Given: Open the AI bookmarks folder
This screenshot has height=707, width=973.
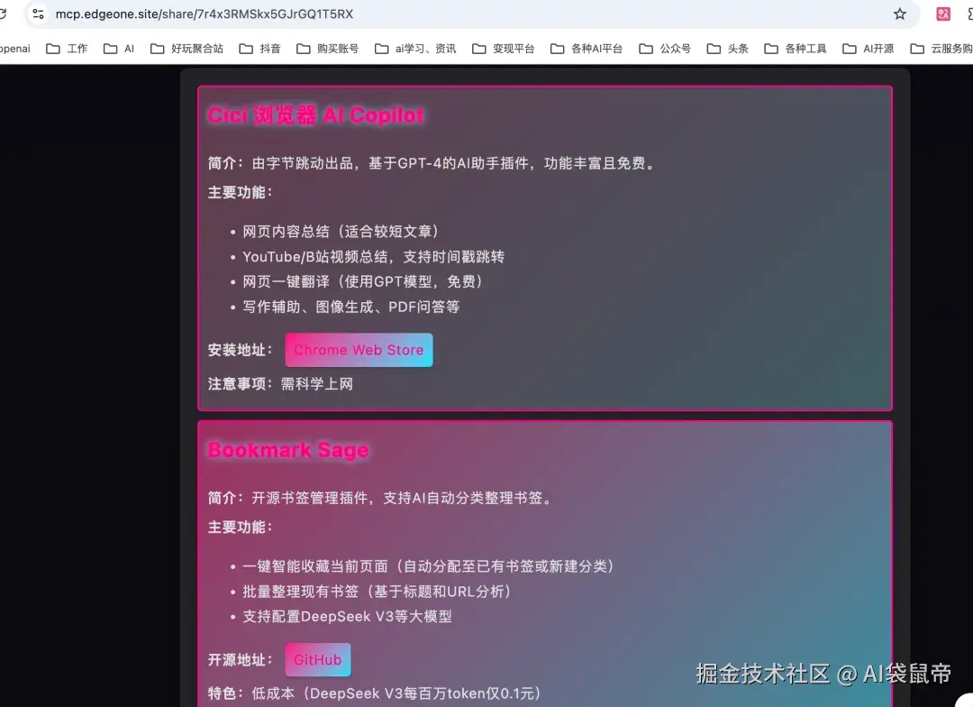Looking at the screenshot, I should (119, 49).
